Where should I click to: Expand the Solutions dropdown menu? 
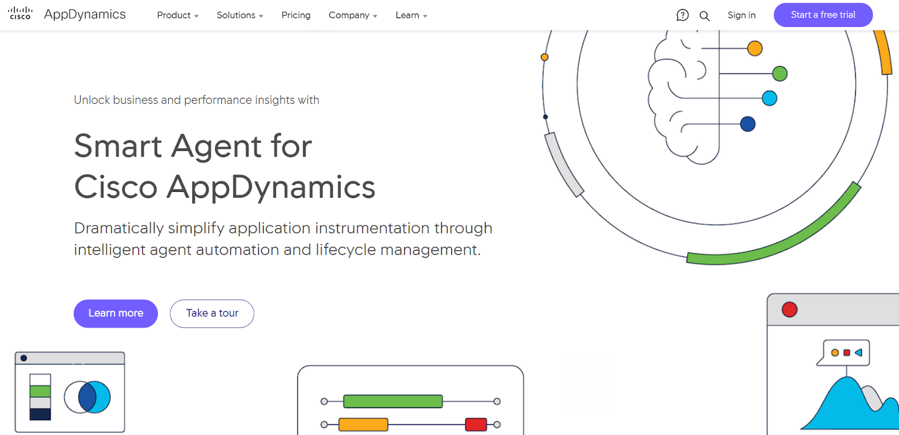(240, 15)
